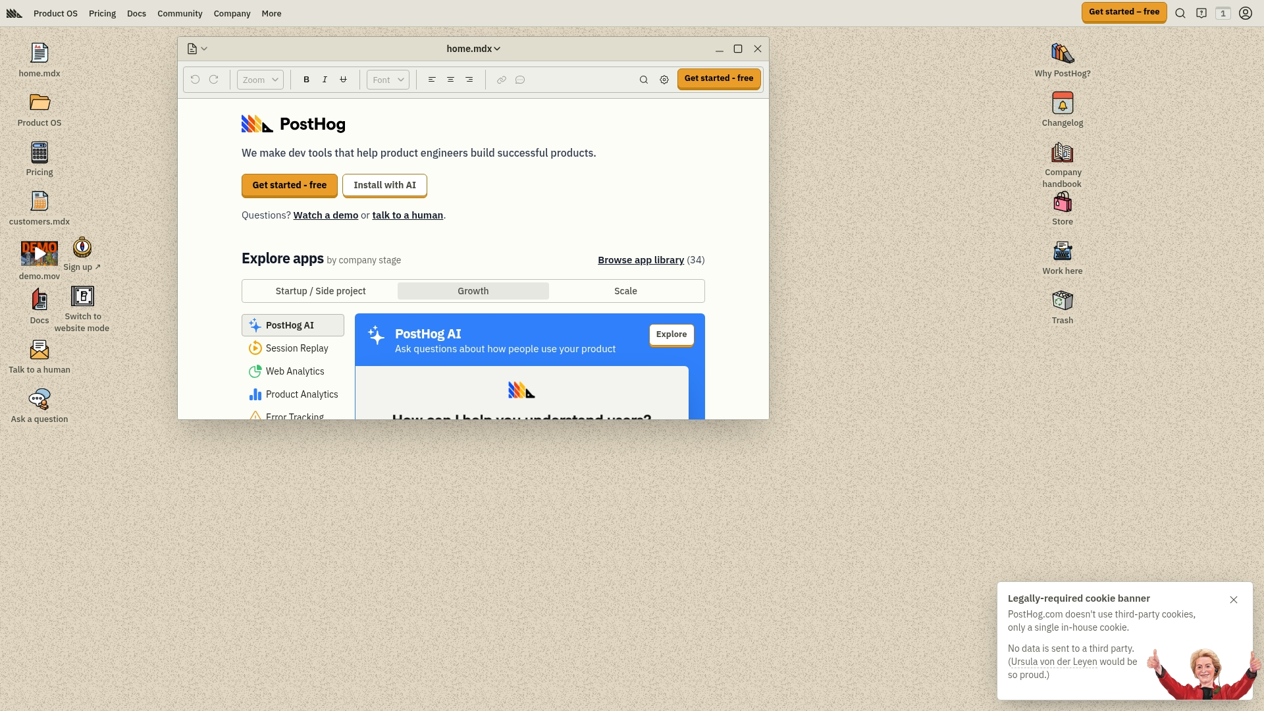Open the Community menu
The image size is (1264, 711).
click(x=180, y=13)
